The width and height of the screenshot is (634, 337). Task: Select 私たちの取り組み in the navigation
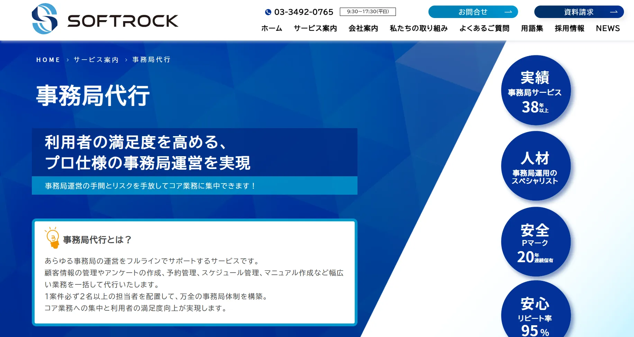pyautogui.click(x=418, y=28)
